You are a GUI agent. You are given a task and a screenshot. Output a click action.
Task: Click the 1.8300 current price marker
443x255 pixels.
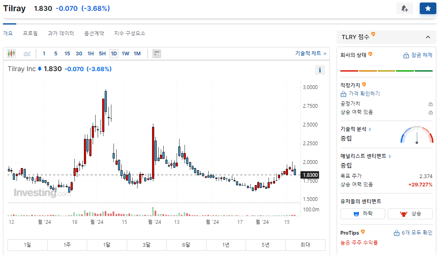coord(310,175)
